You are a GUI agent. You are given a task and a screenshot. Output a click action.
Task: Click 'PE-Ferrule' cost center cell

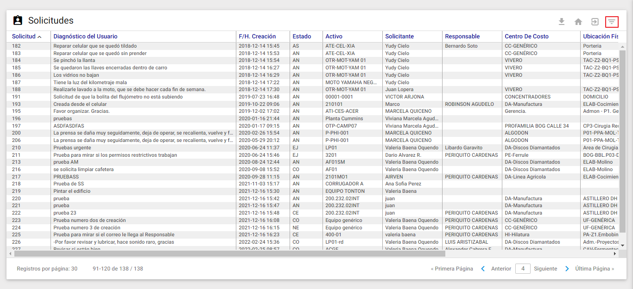[517, 155]
